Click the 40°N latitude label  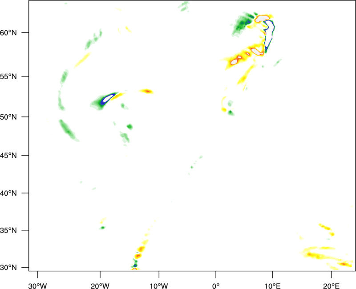pyautogui.click(x=8, y=193)
